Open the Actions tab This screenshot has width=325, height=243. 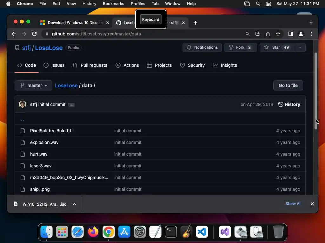pyautogui.click(x=127, y=65)
